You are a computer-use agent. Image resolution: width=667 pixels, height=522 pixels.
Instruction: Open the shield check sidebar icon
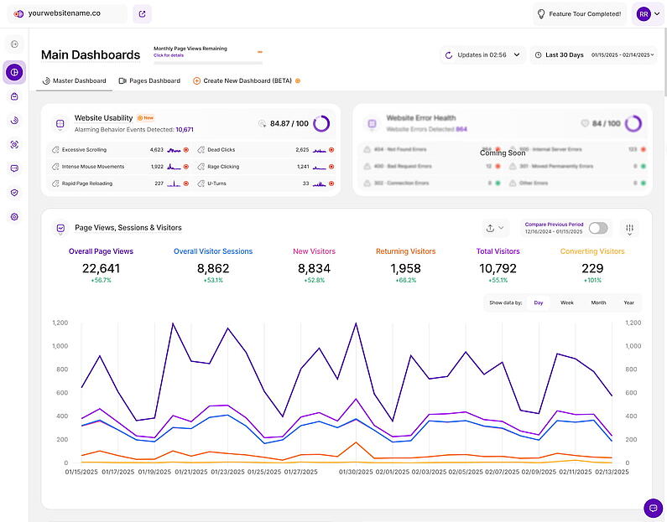point(14,193)
